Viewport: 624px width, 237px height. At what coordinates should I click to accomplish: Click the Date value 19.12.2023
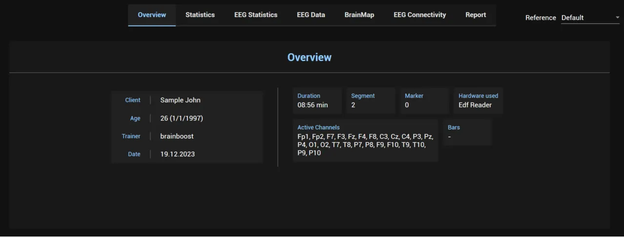coord(177,154)
